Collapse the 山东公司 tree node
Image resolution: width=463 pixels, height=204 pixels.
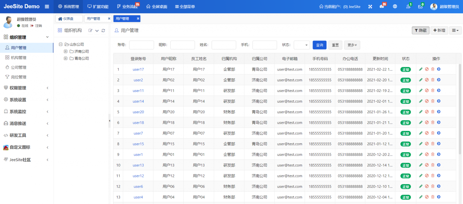point(60,44)
